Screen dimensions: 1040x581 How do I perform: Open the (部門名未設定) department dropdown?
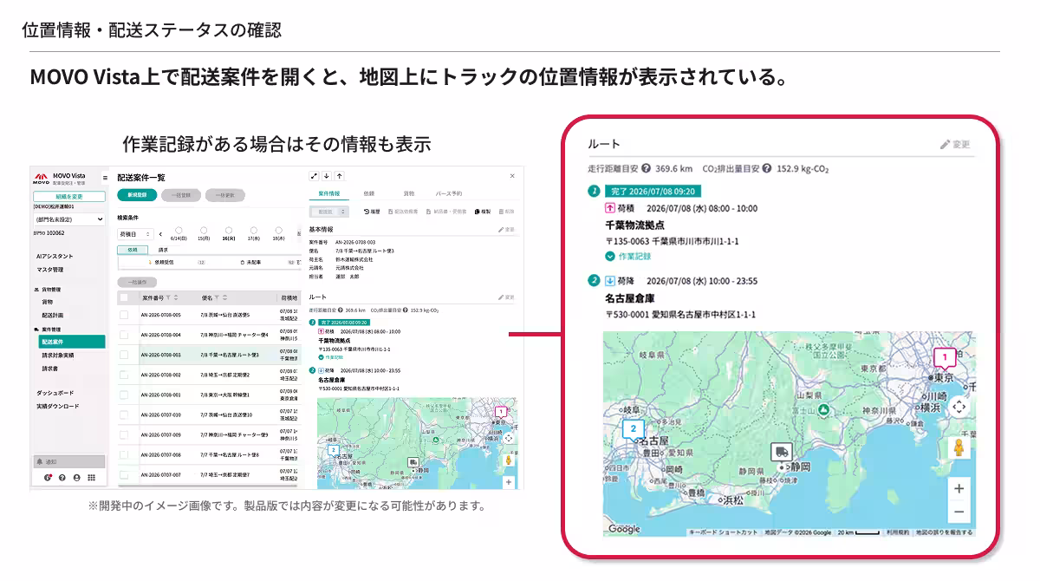(x=68, y=220)
